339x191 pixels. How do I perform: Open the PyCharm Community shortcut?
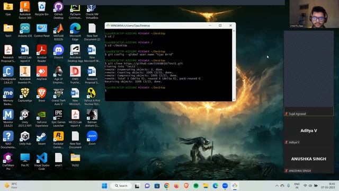pyautogui.click(x=75, y=11)
